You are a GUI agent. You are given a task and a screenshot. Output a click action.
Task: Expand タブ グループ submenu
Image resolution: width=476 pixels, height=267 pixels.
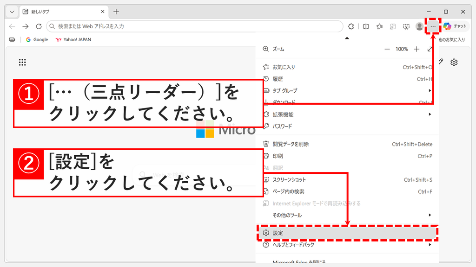click(347, 90)
